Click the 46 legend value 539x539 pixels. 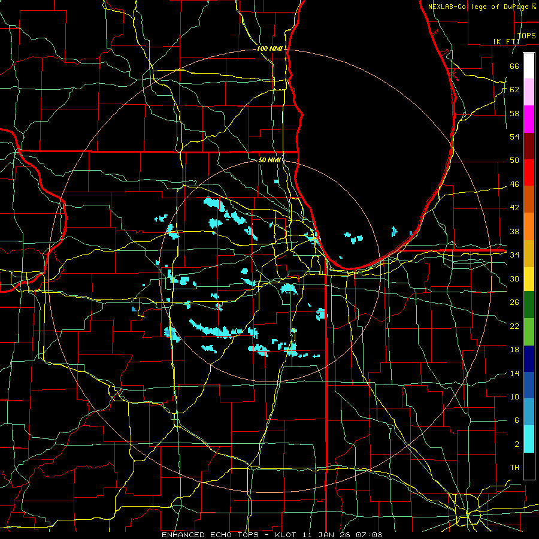[514, 184]
